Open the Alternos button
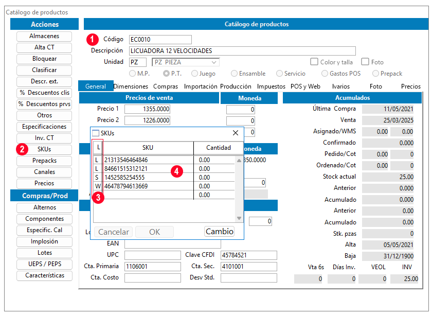The height and width of the screenshot is (315, 432). pyautogui.click(x=44, y=207)
